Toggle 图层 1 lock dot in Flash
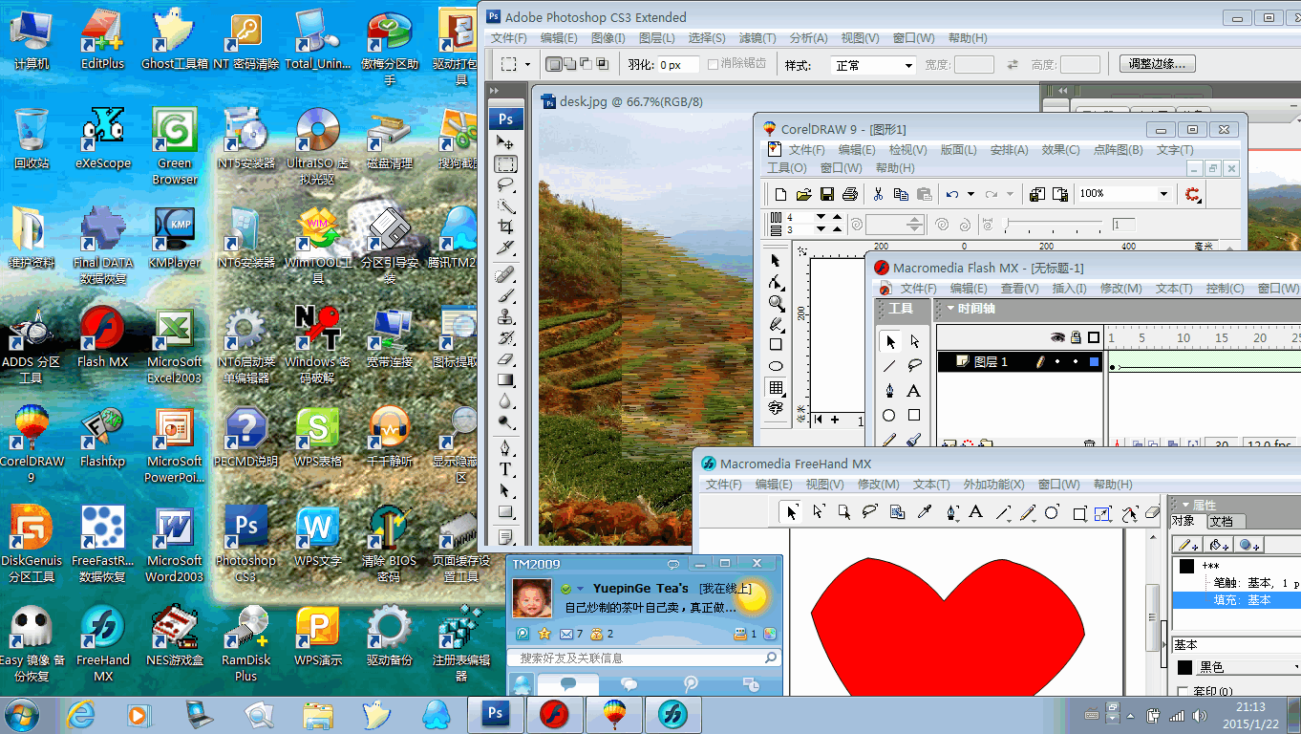 [x=1076, y=362]
